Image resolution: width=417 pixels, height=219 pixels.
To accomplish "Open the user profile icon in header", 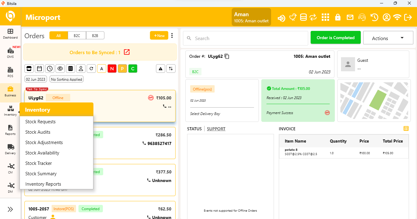I will 386,17.
